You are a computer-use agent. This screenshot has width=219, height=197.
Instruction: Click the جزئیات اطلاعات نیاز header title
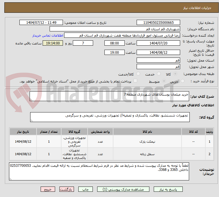tap(197, 8)
